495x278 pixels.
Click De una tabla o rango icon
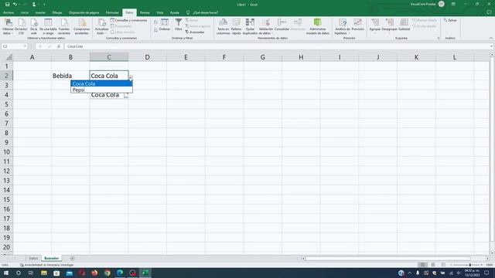pos(48,26)
